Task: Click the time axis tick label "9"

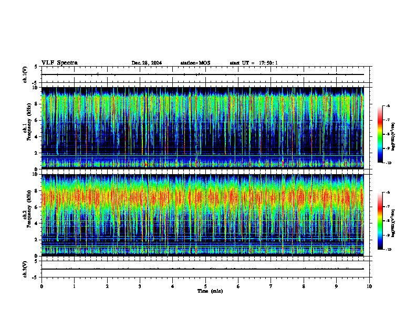Action: pos(336,286)
